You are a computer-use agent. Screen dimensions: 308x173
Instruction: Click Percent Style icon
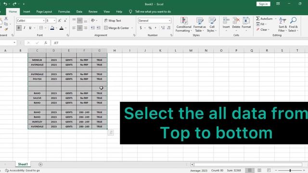tap(150, 28)
